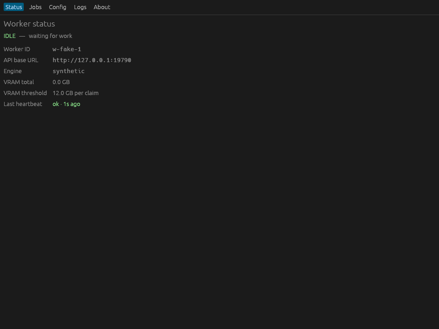Switch to the Config tab
Screen dimensions: 439x329
(58, 7)
